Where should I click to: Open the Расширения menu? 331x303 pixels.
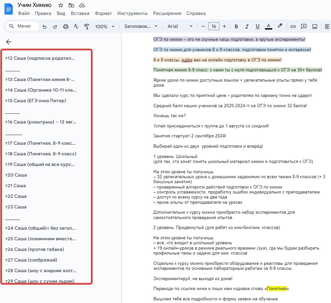point(167,13)
